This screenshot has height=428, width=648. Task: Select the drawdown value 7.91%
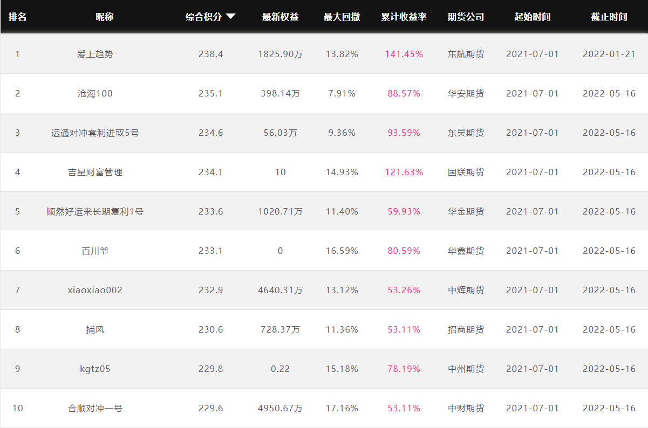[342, 93]
